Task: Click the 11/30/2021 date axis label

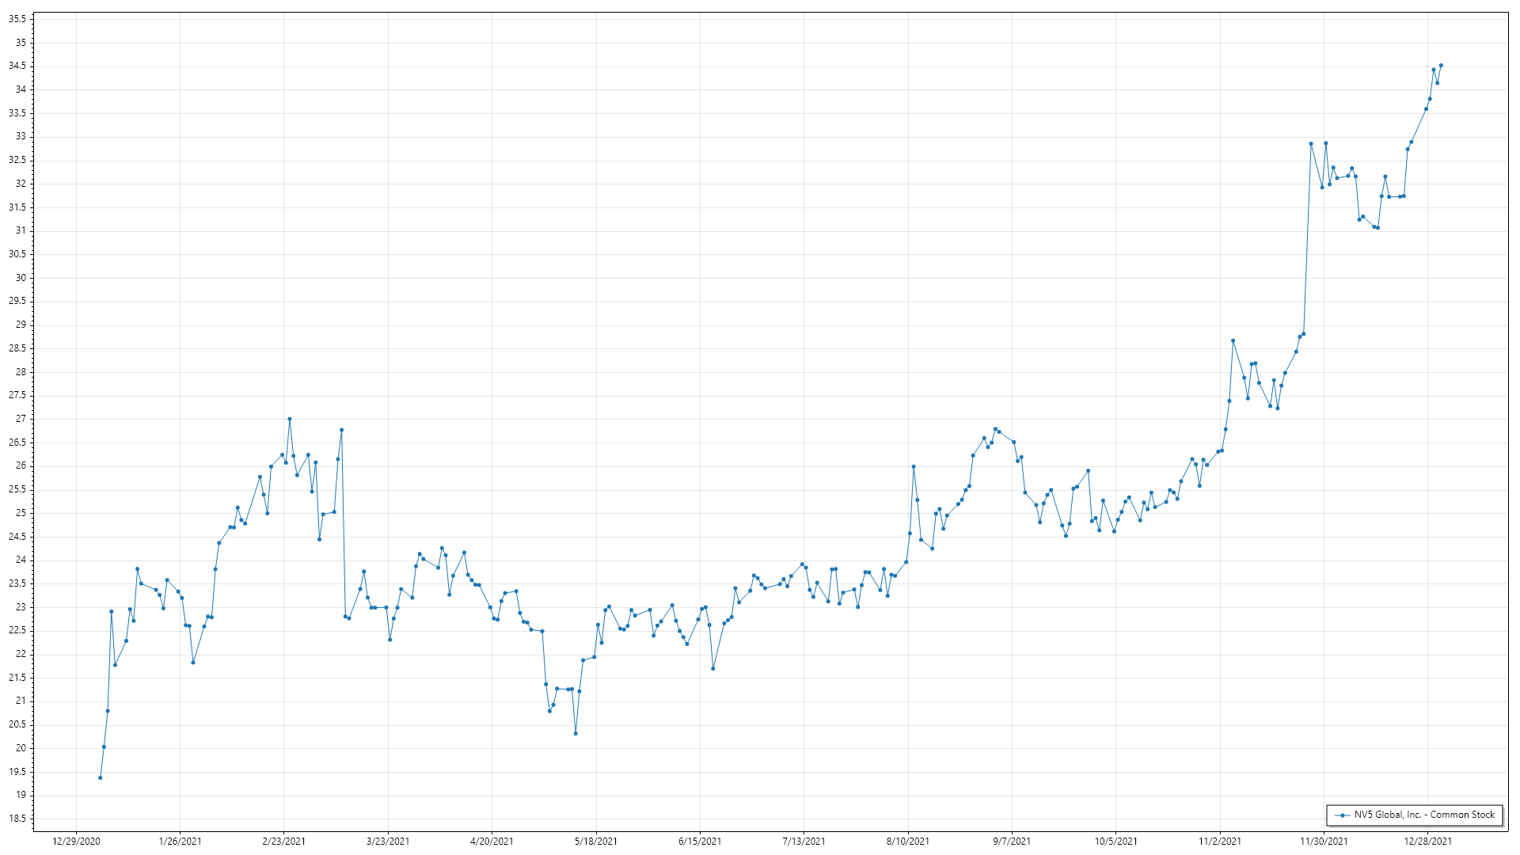Action: click(1324, 841)
